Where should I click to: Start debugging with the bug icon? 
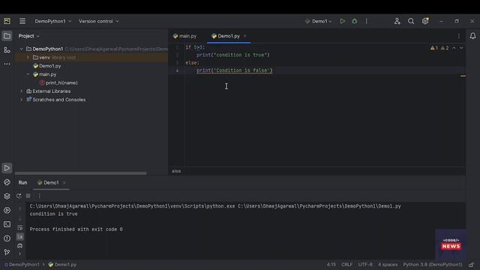(x=355, y=21)
